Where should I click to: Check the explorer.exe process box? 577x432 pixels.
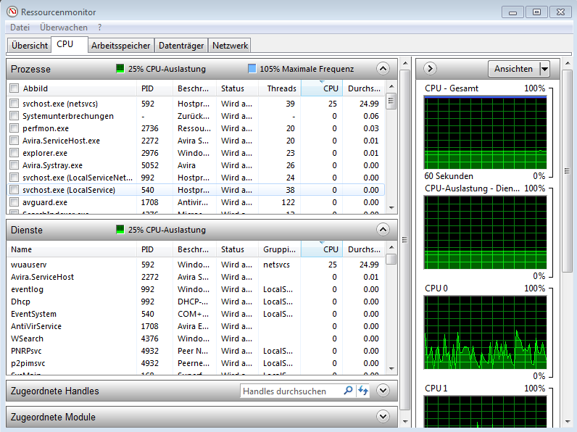14,153
